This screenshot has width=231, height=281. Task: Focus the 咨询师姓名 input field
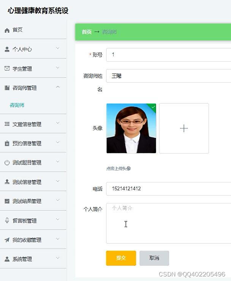coord(169,76)
